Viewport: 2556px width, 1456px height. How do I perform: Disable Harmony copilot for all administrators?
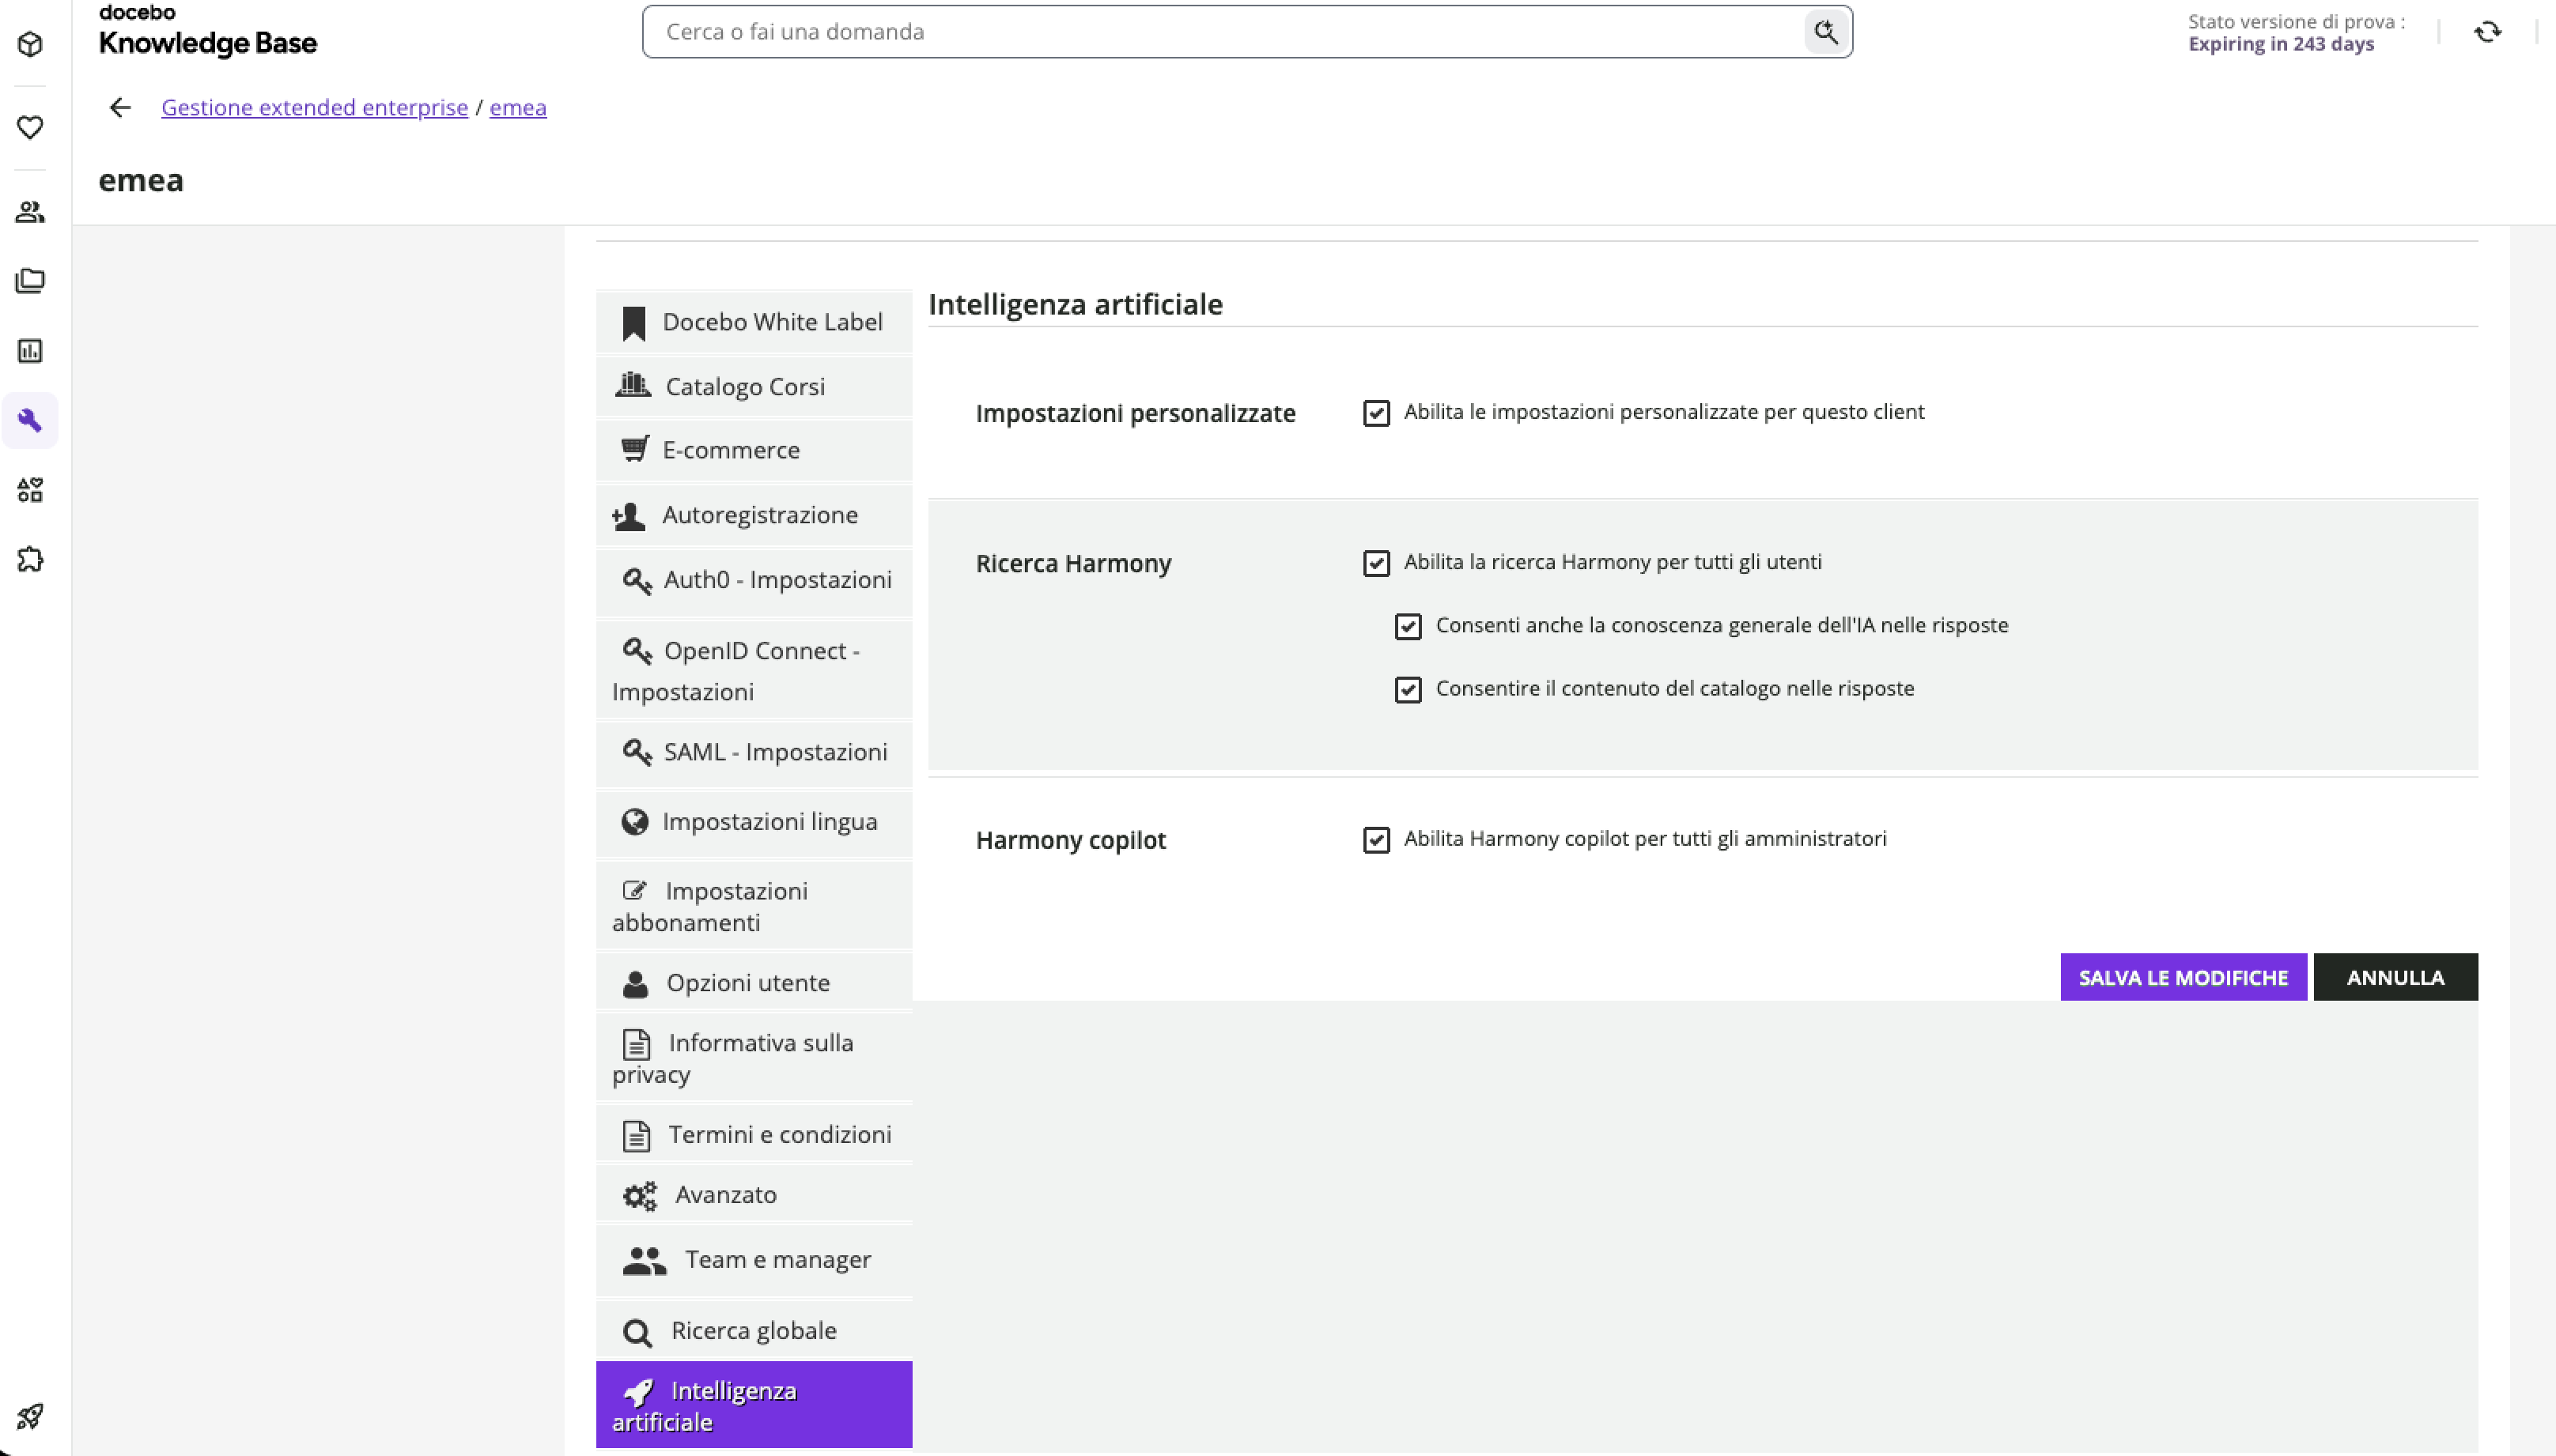point(1377,840)
